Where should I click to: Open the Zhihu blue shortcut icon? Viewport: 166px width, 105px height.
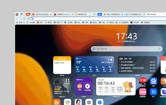pos(153,92)
